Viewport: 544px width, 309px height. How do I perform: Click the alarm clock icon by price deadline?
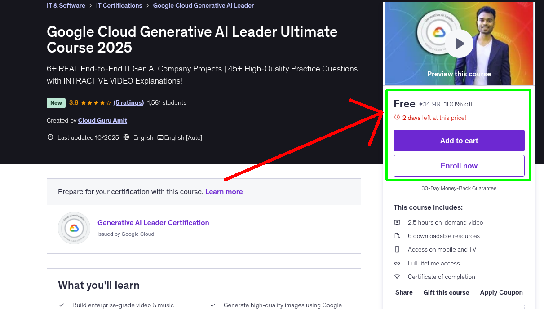coord(397,117)
